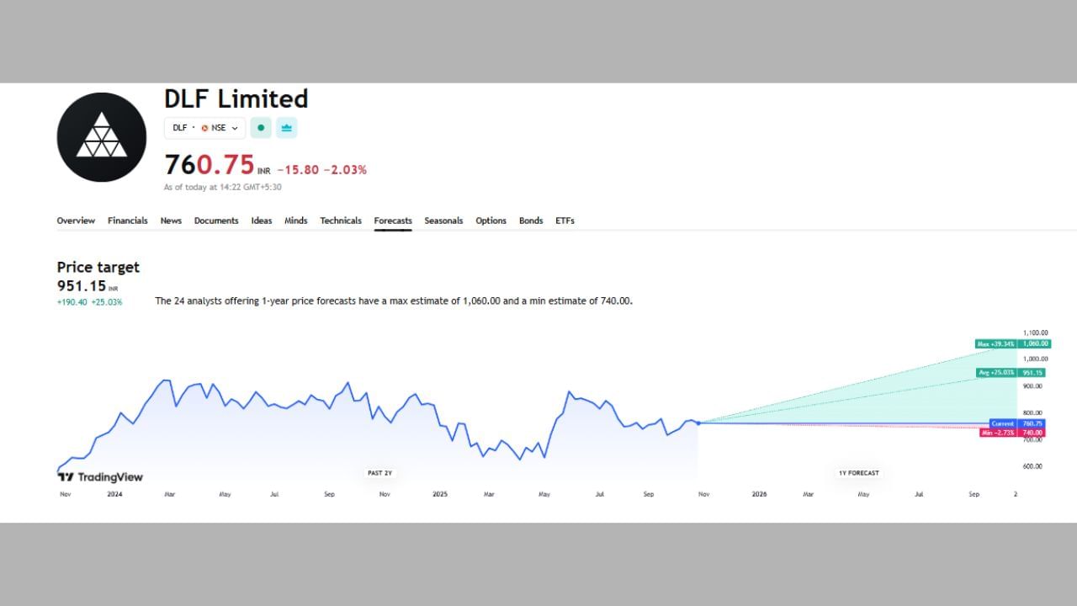
Task: Open the DLF NSE symbol dropdown
Action: pos(204,128)
